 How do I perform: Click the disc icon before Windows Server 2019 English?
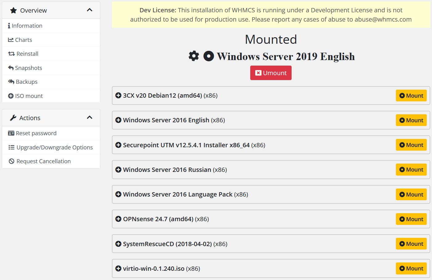[209, 56]
